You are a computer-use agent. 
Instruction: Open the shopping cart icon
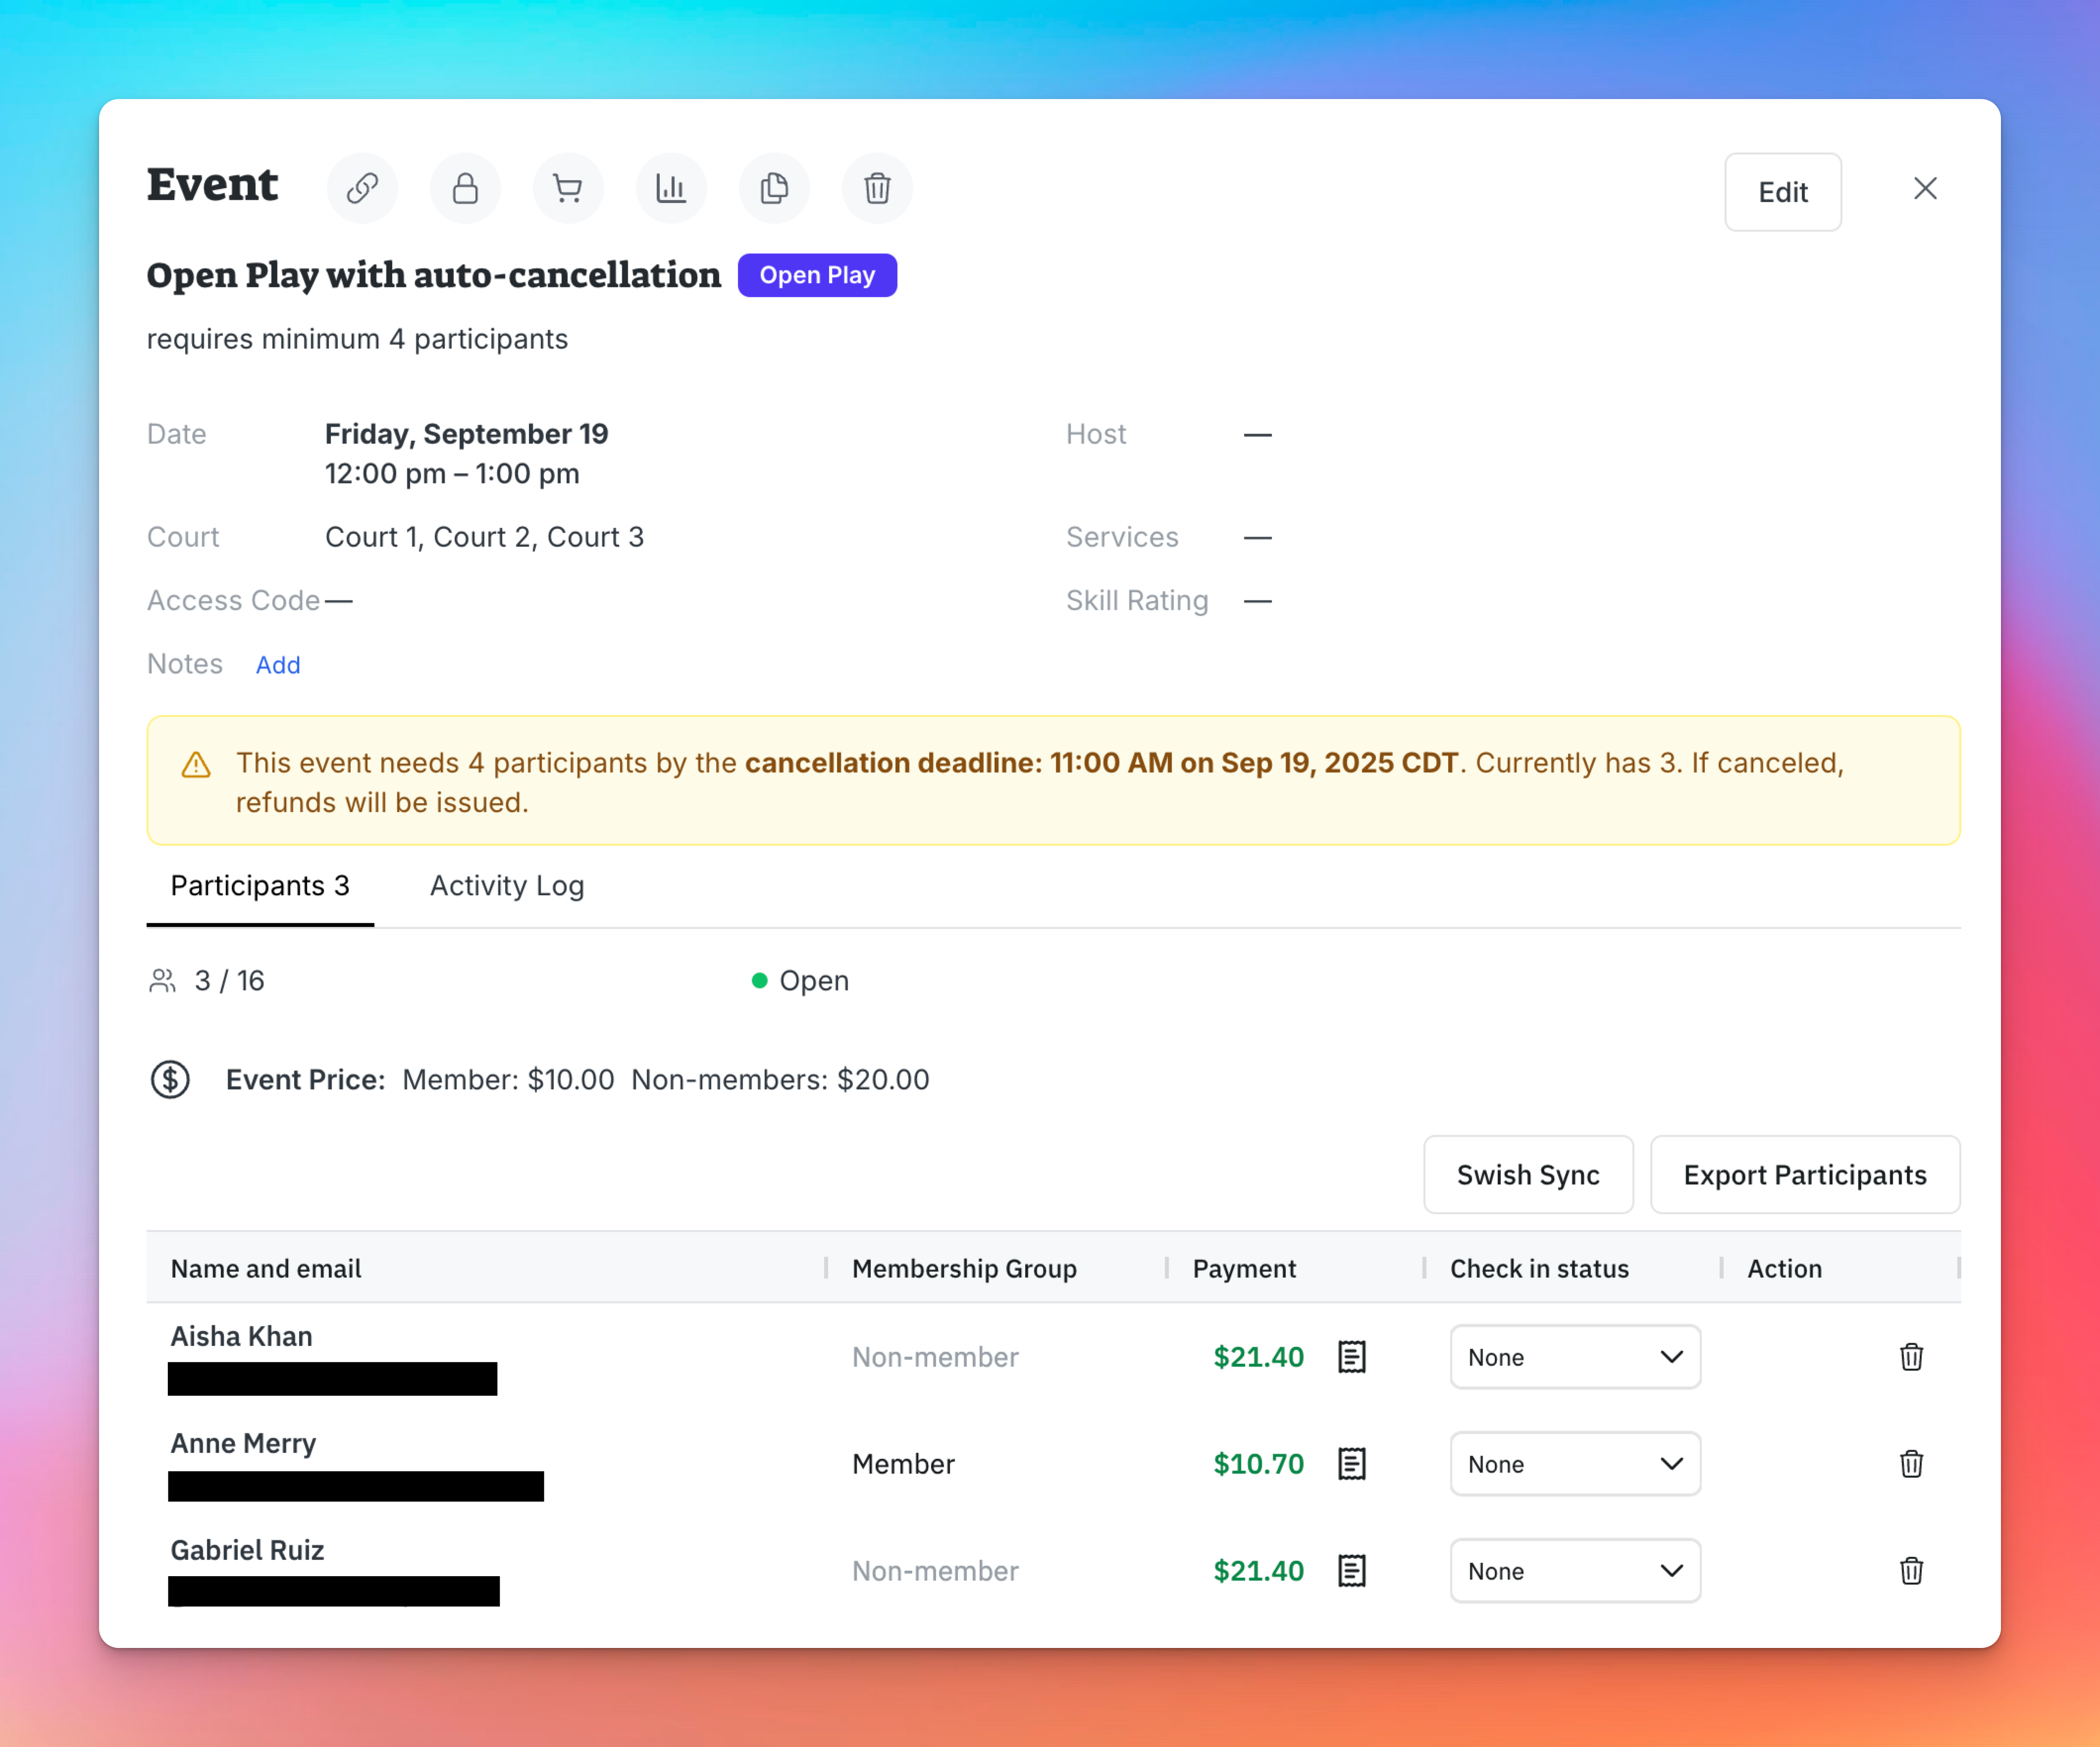coord(568,188)
